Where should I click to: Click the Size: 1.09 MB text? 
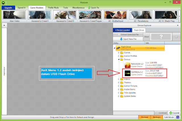151,63
